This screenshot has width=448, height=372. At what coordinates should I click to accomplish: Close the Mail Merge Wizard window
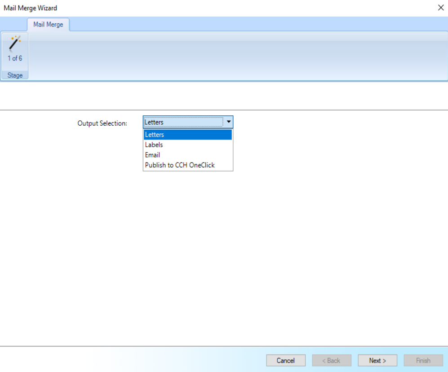(x=440, y=8)
